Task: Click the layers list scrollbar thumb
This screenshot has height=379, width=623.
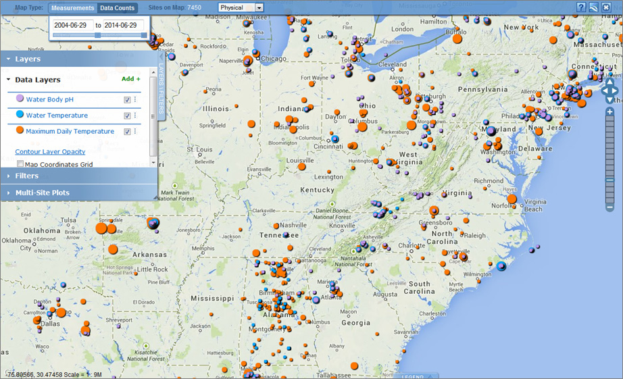Action: pyautogui.click(x=153, y=116)
